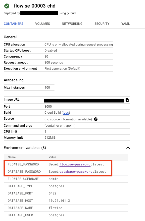Click the DATABASE_NAME variable name
This screenshot has width=145, height=221.
(20, 208)
